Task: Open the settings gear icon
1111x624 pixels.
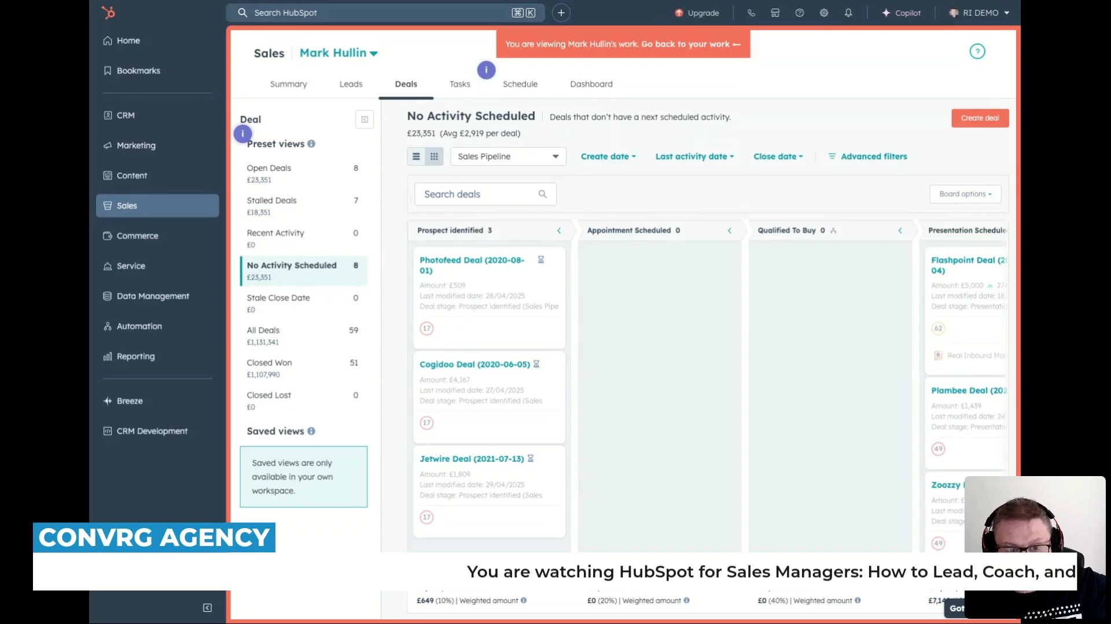Action: pos(824,13)
